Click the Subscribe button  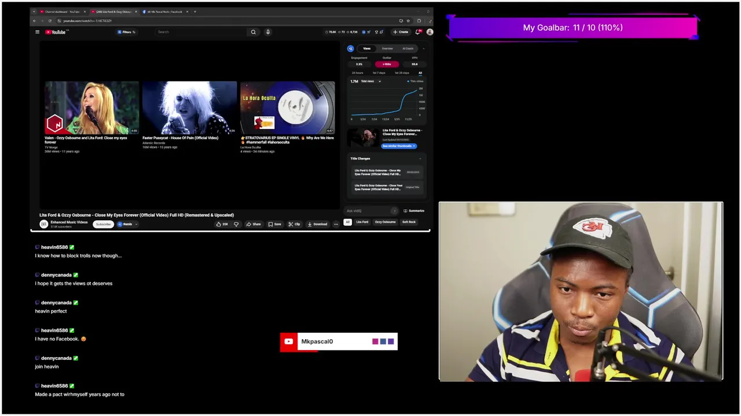pos(103,224)
